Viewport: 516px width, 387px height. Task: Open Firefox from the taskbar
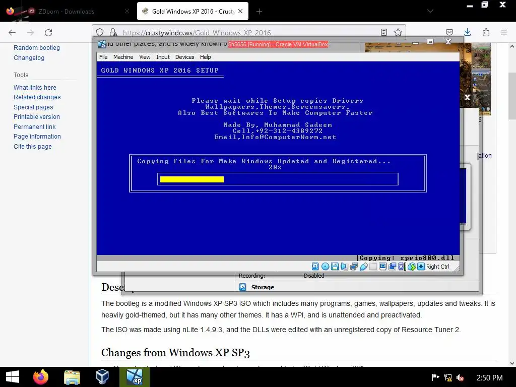tap(41, 377)
